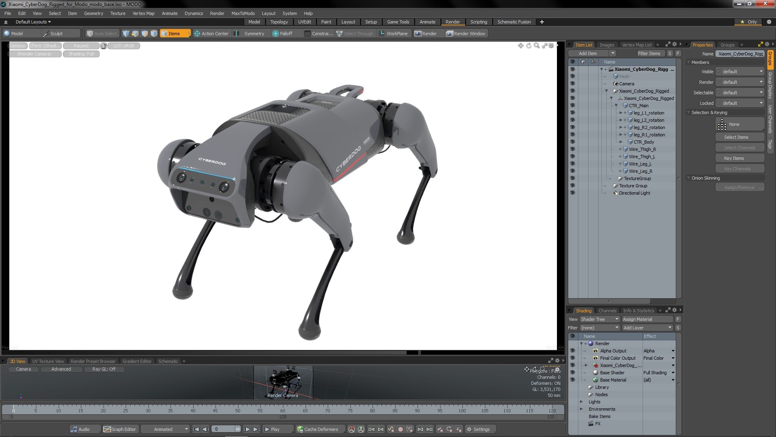
Task: Jump to last frame
Action: (256, 429)
